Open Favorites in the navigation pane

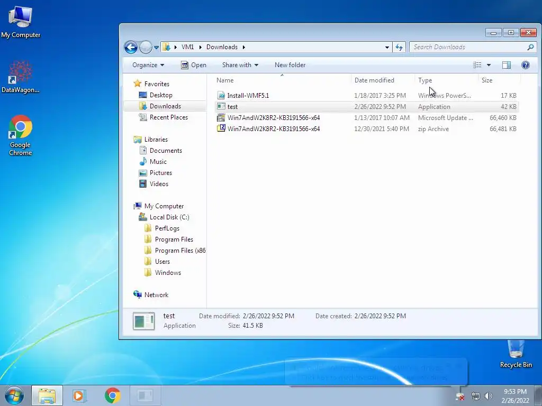[x=157, y=84]
